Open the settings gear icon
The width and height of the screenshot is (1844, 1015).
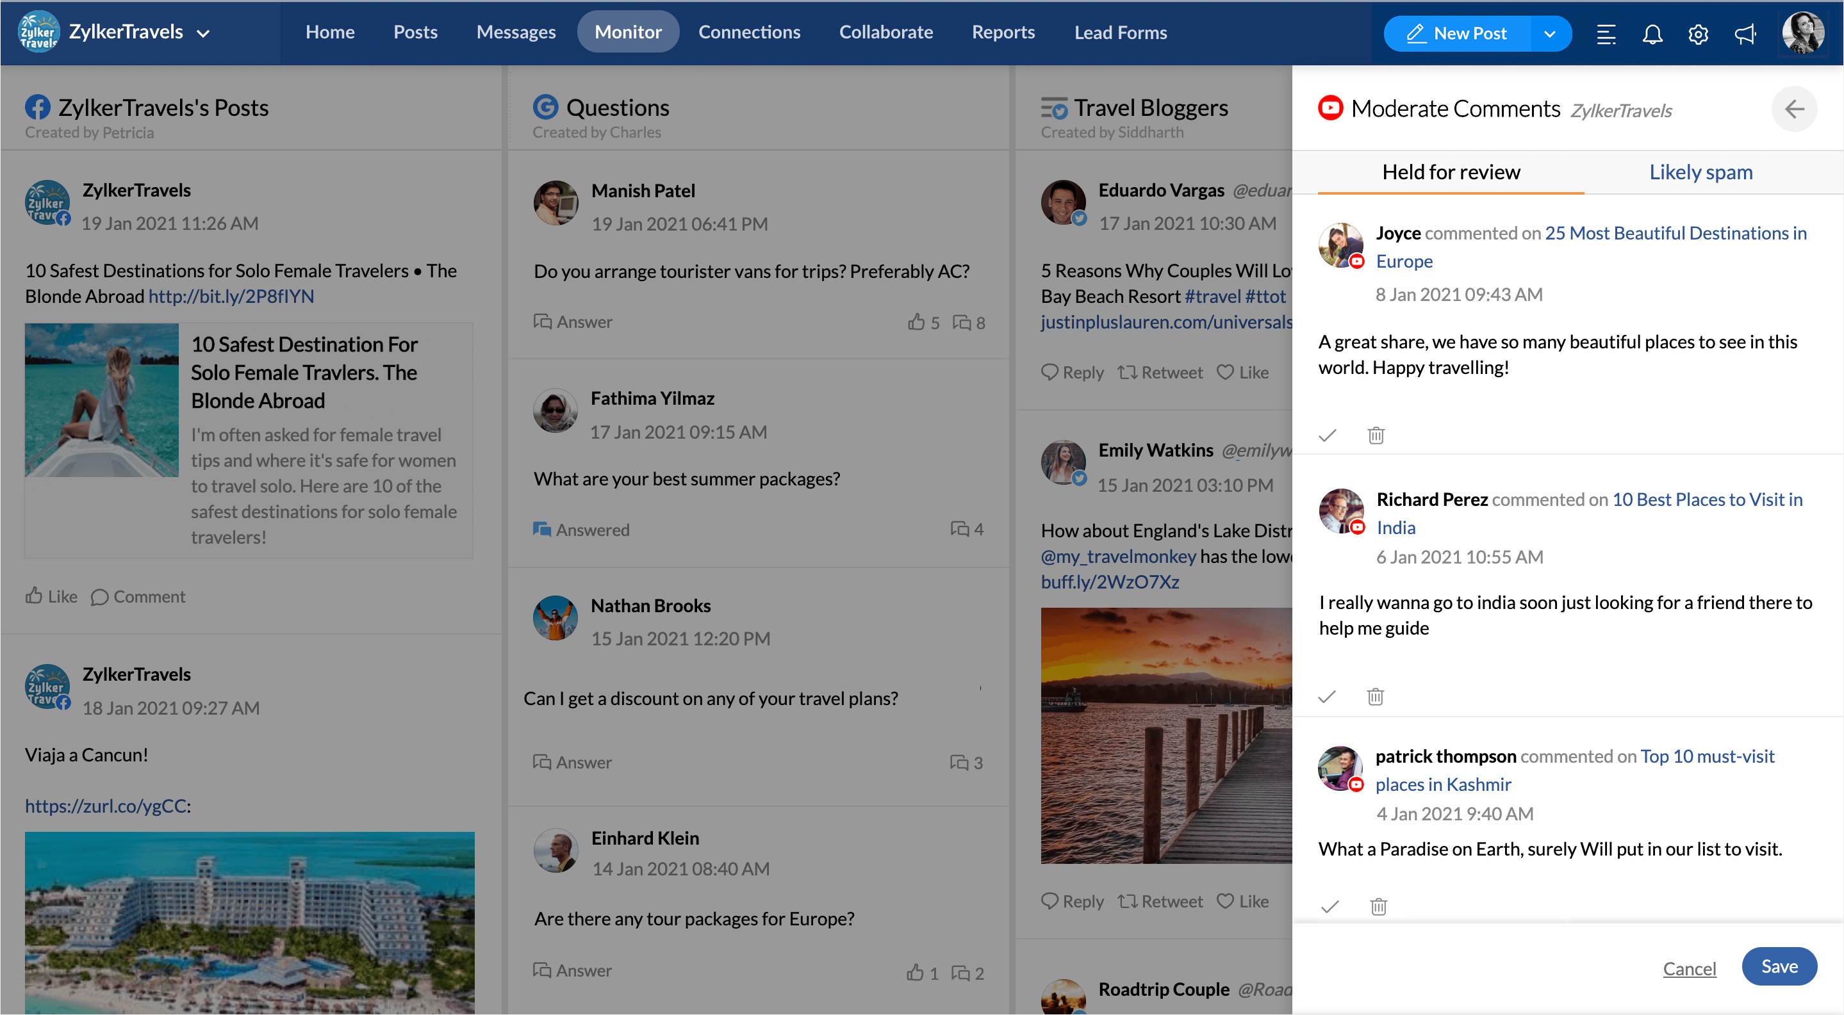(1698, 33)
